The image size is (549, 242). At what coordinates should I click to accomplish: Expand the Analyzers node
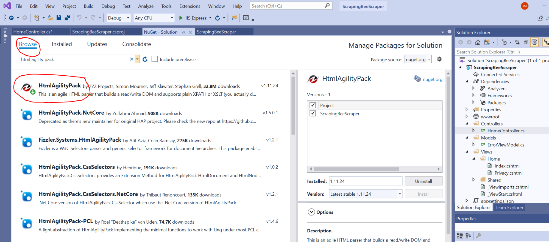click(473, 88)
